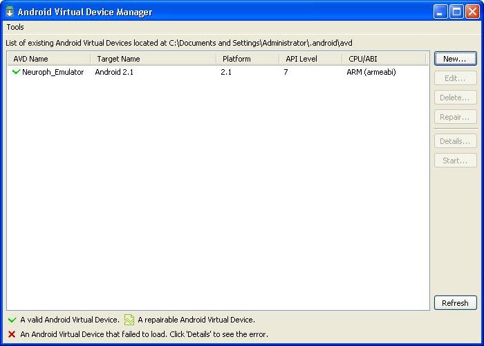
Task: Click the Delete button
Action: click(x=455, y=98)
